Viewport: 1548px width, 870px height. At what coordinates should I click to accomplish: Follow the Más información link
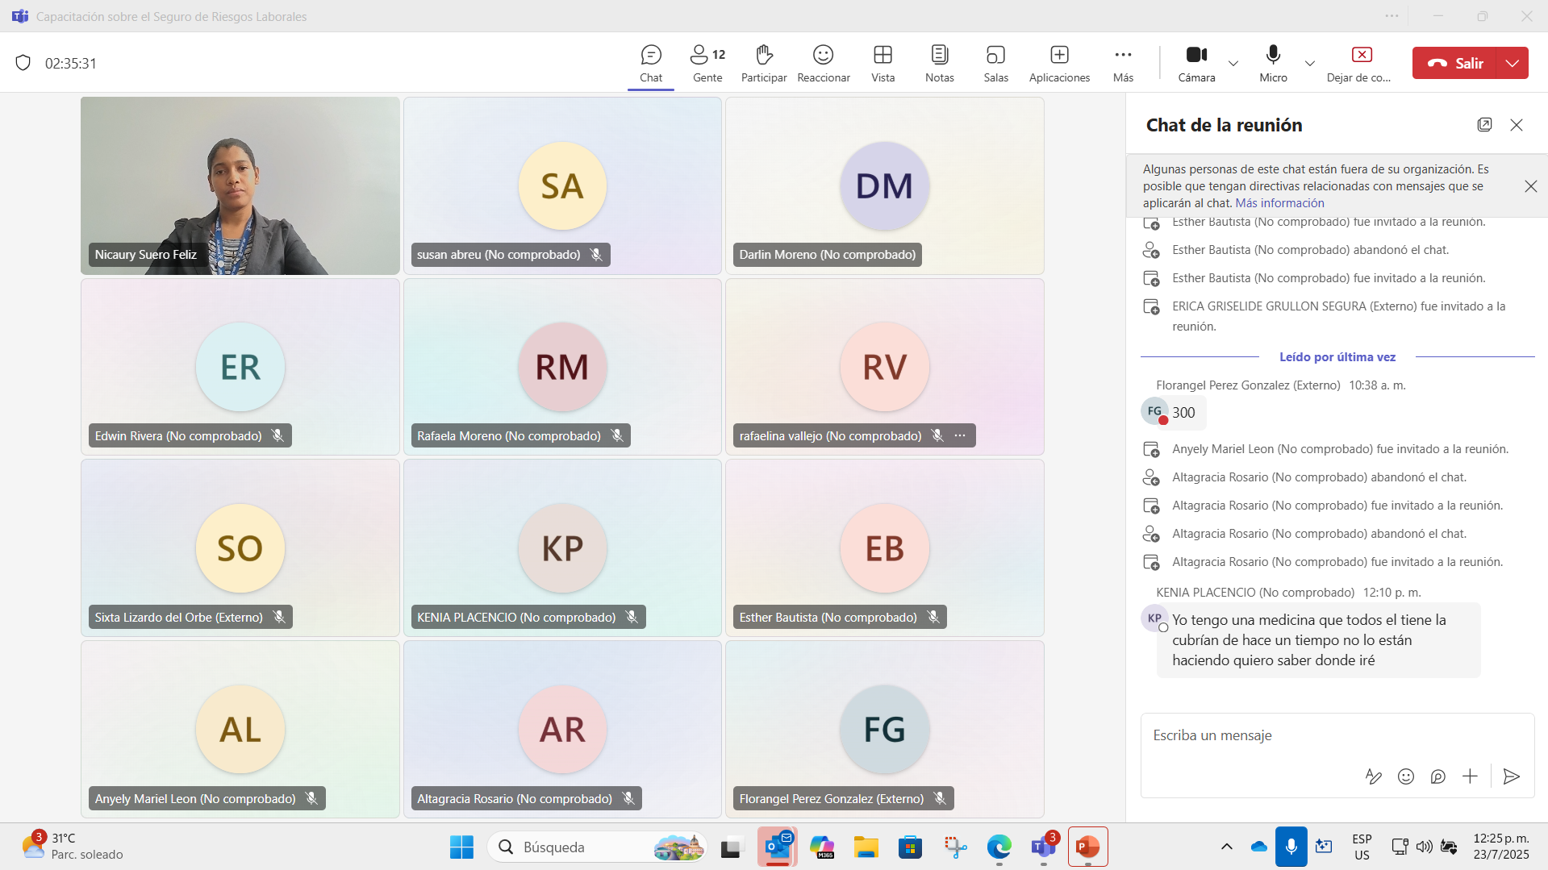pos(1279,203)
